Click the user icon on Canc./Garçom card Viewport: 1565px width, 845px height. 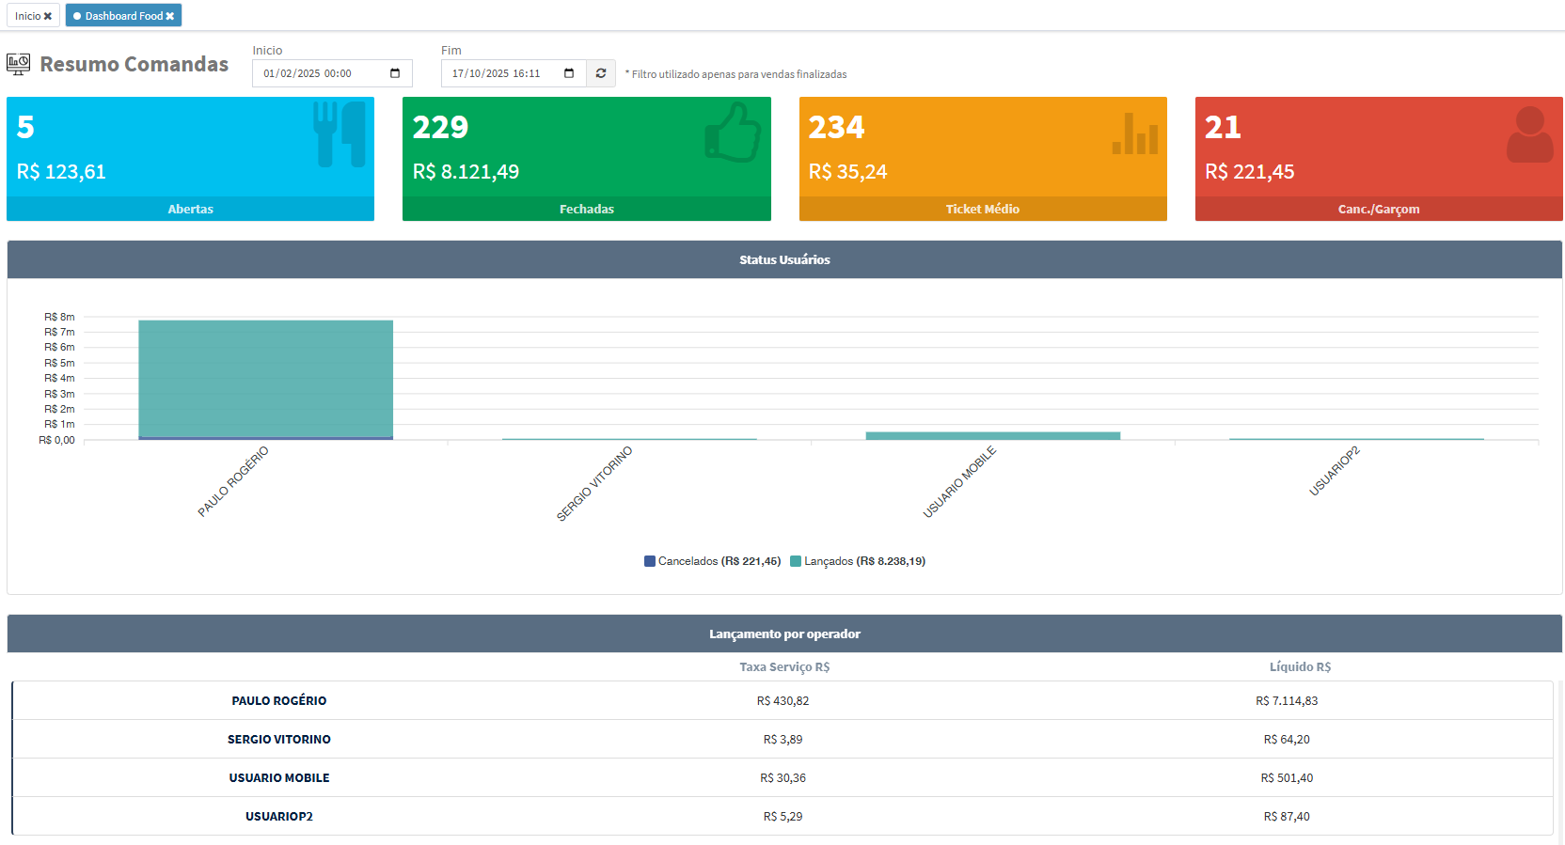[1529, 134]
